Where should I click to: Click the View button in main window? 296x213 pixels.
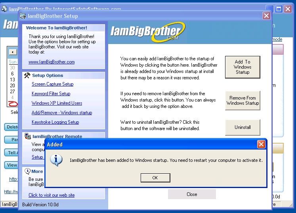click(x=11, y=165)
